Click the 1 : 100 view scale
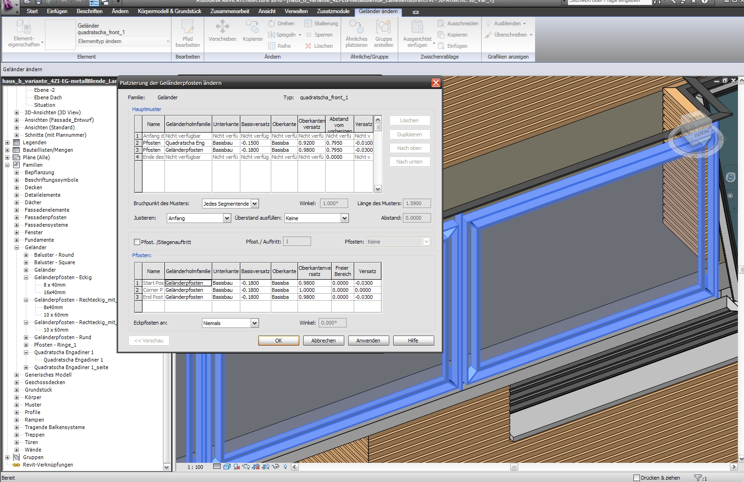 coord(195,467)
